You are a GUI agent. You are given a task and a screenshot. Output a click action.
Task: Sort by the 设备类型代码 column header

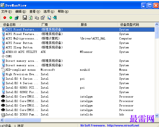(136, 24)
